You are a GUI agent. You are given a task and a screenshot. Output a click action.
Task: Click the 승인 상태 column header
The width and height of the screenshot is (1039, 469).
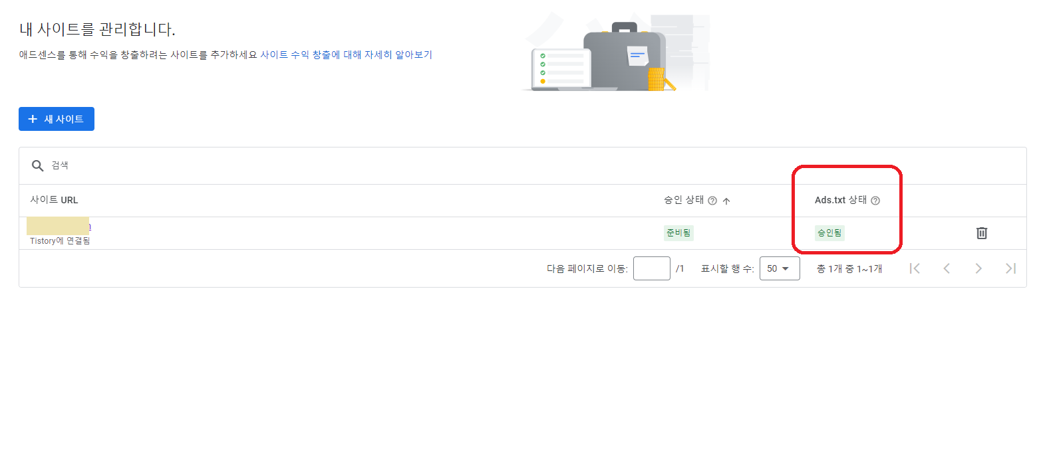point(684,200)
